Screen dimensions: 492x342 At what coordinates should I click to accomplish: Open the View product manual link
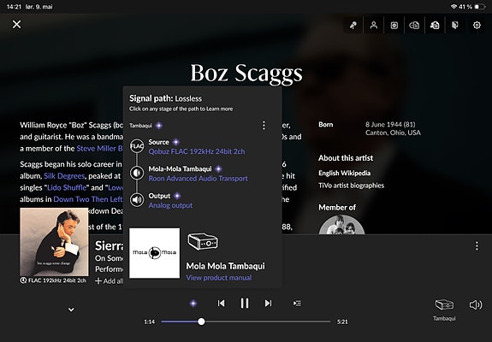coord(219,278)
